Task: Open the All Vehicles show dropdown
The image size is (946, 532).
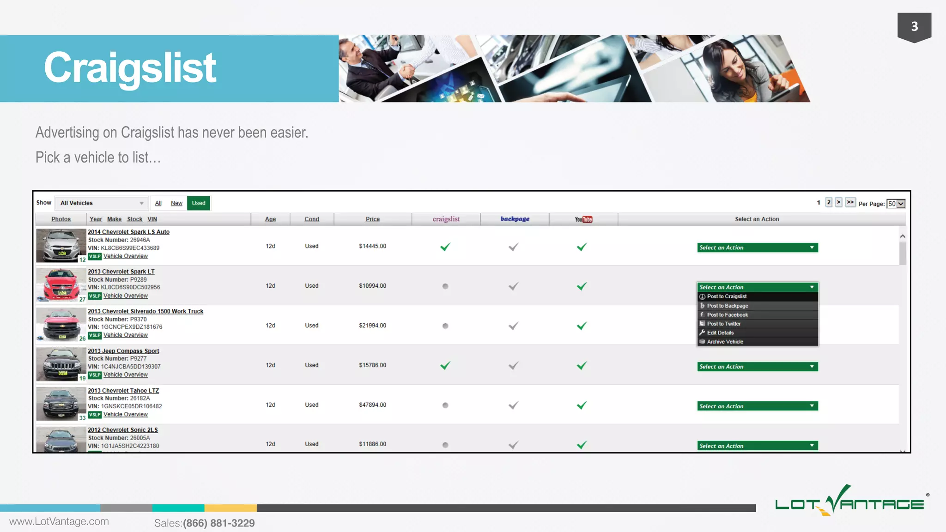Action: pyautogui.click(x=102, y=203)
